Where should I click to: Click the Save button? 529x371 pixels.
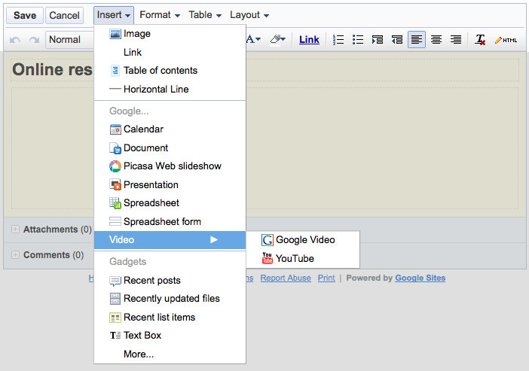coord(24,15)
